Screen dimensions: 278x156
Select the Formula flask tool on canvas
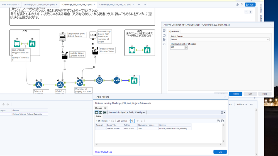pos(39,85)
